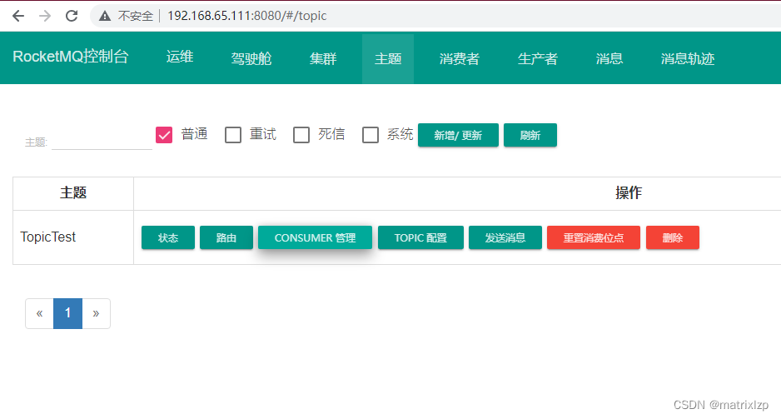Reload the page with refresh icon
The image size is (781, 419).
pyautogui.click(x=72, y=16)
